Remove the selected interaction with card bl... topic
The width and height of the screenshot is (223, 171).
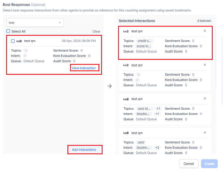click(205, 99)
